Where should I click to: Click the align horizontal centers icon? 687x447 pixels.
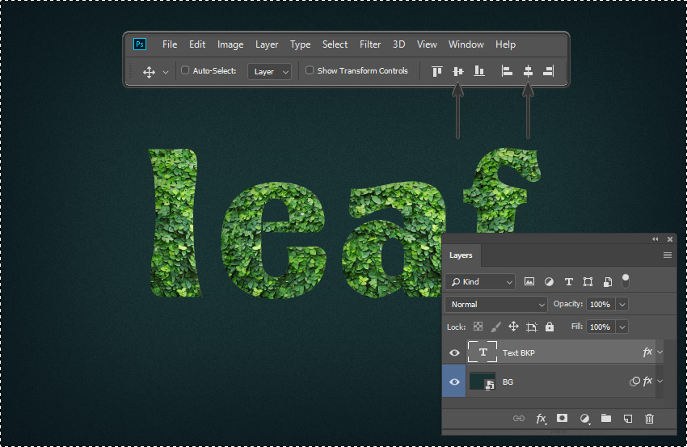528,71
